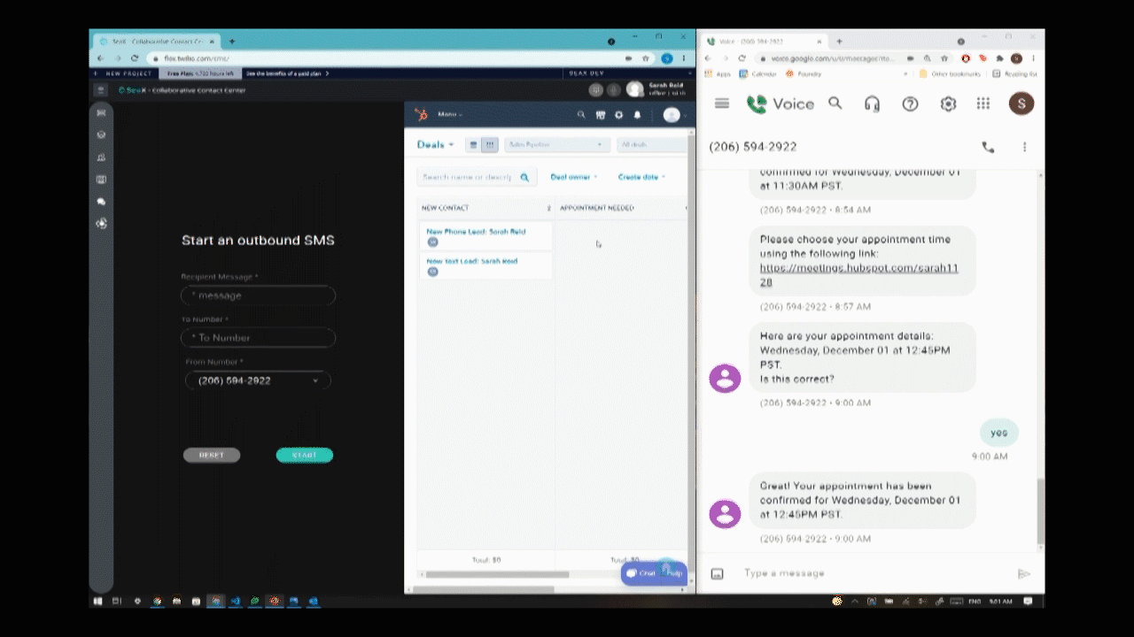
Task: Switch to the Collaborative Contact Center browser tab
Action: coord(155,41)
